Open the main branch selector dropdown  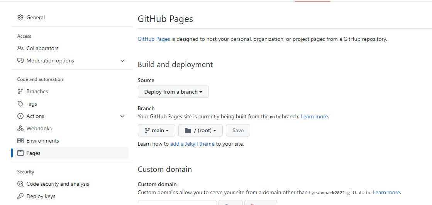click(156, 130)
